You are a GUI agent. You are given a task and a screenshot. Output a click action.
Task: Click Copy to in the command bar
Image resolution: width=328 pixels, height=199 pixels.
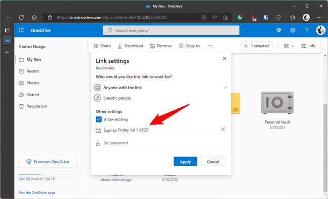[189, 46]
